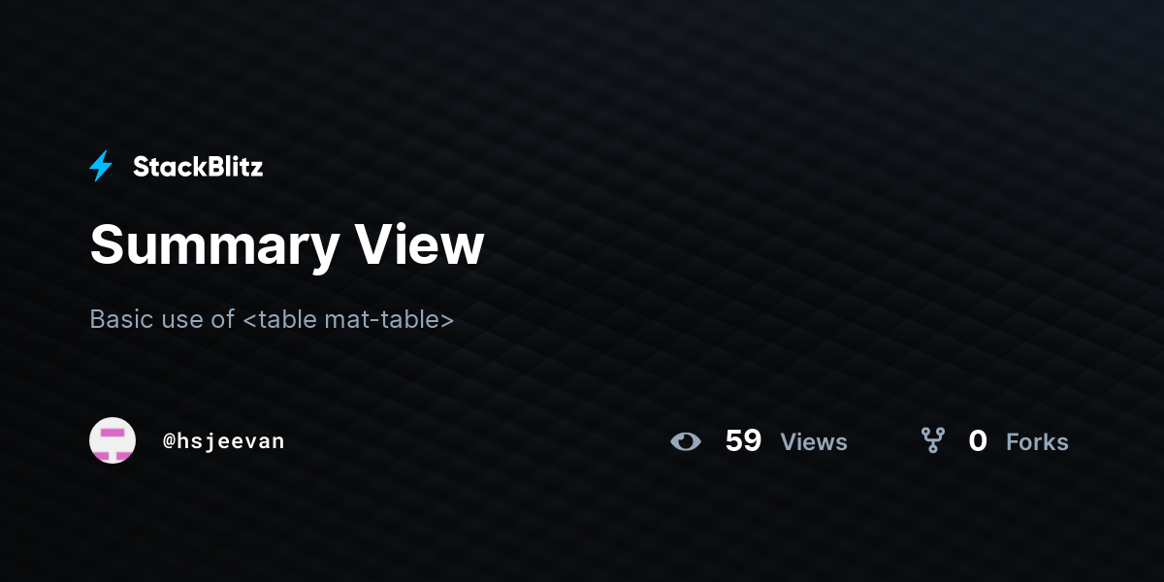Screen dimensions: 1164x582
Task: Click the 'Basic use of' description line
Action: click(272, 318)
